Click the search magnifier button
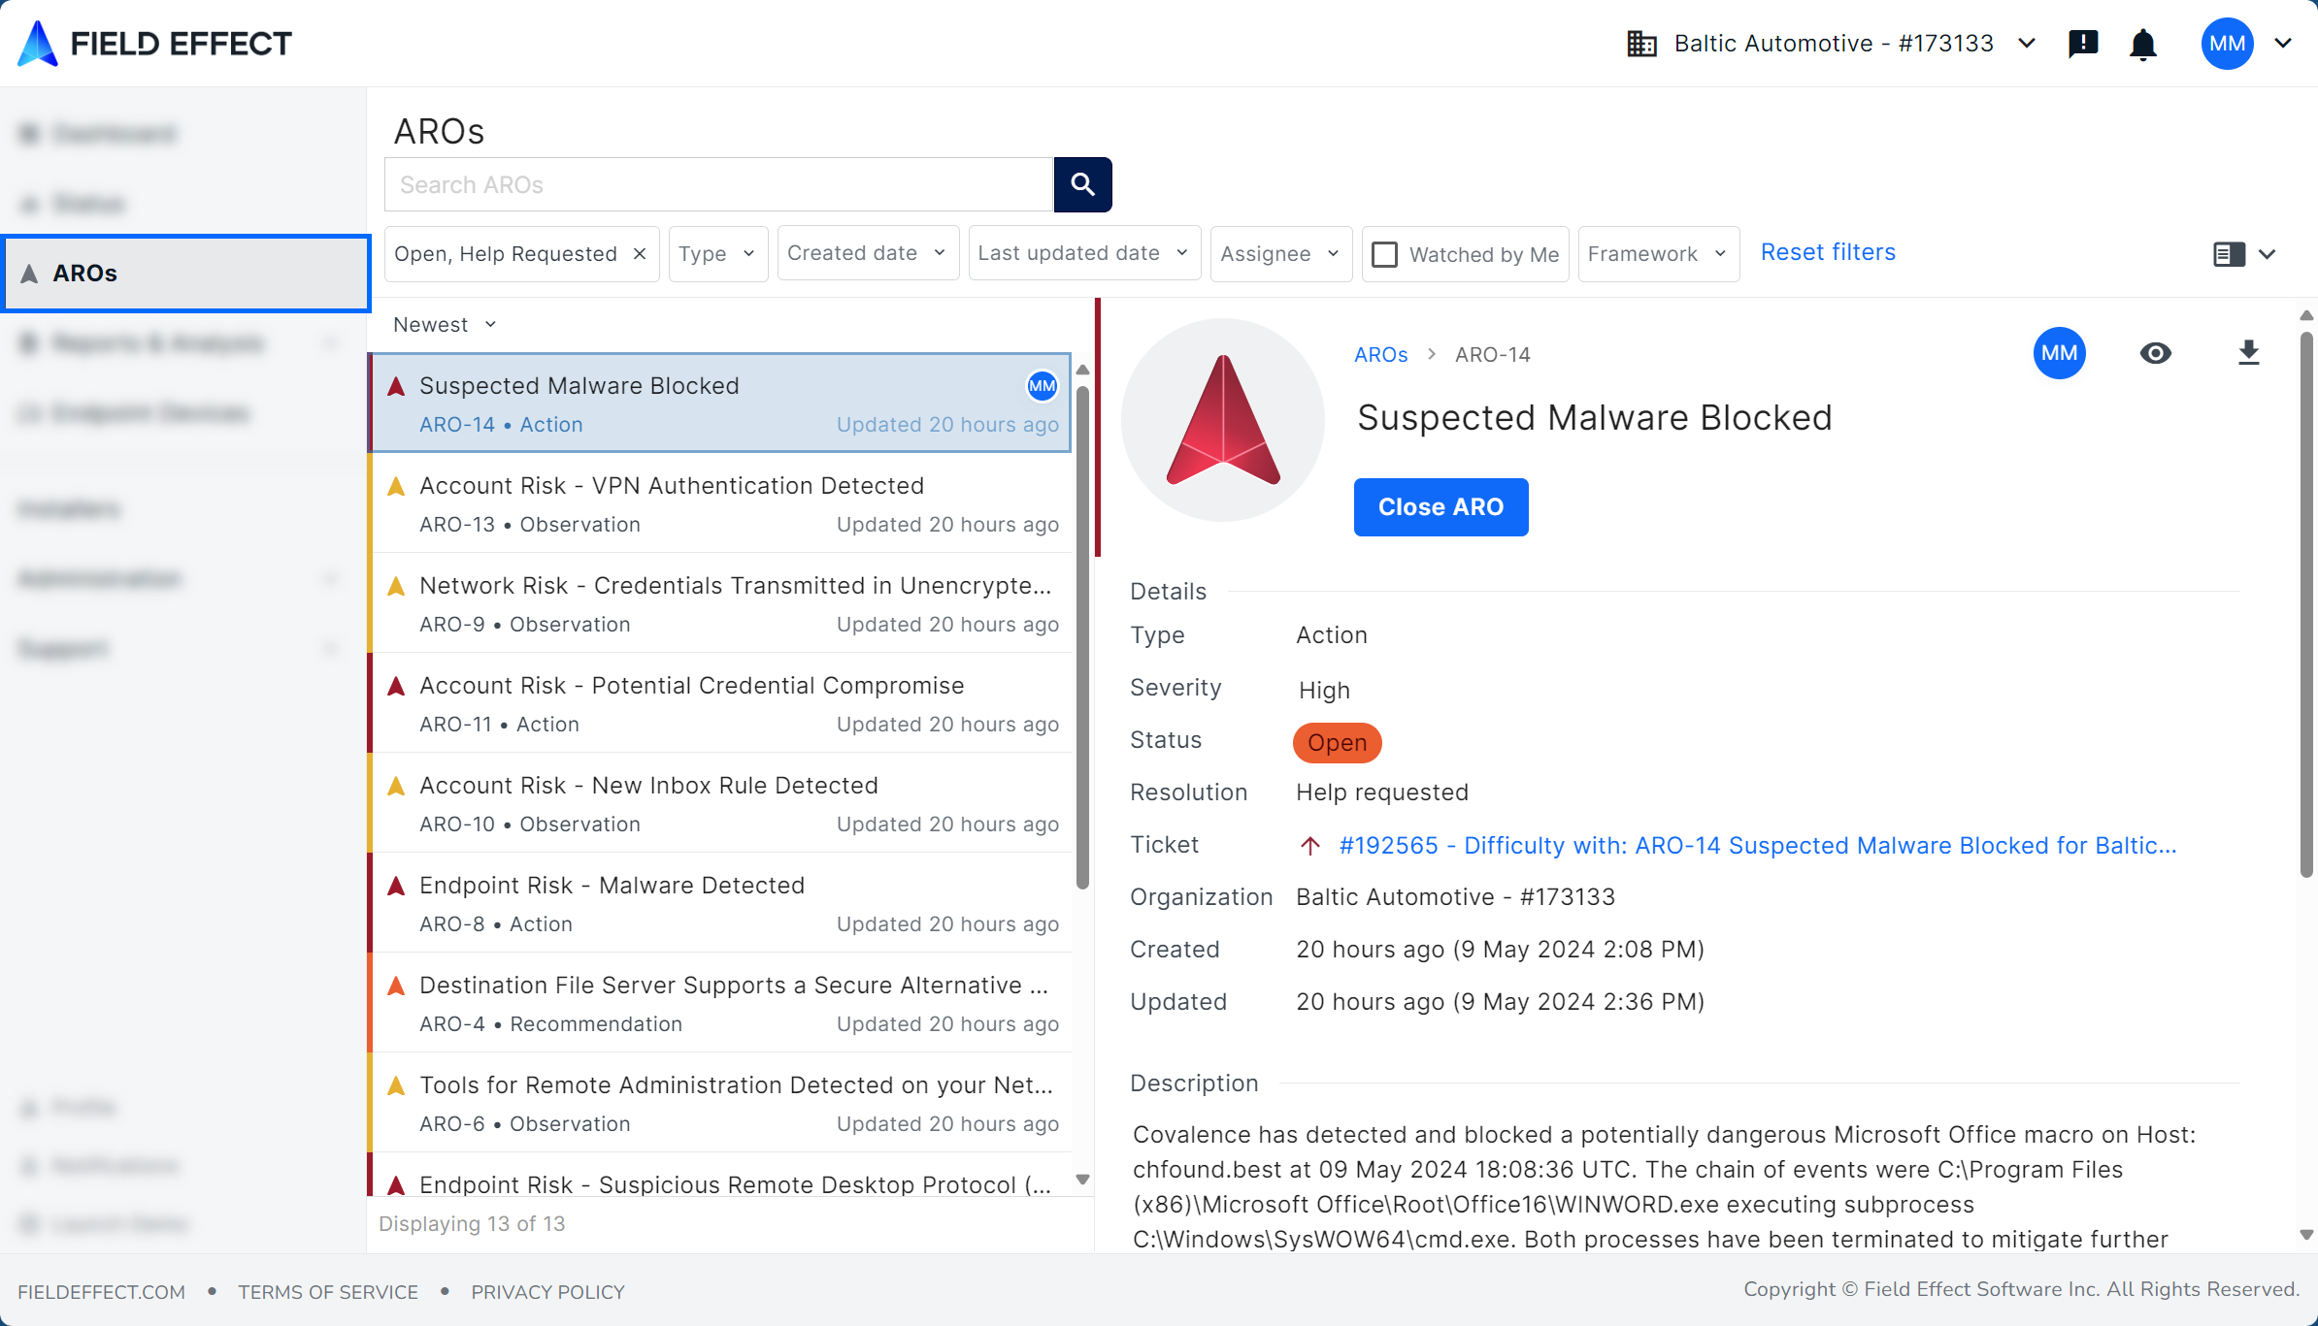The height and width of the screenshot is (1326, 2318). click(1082, 184)
